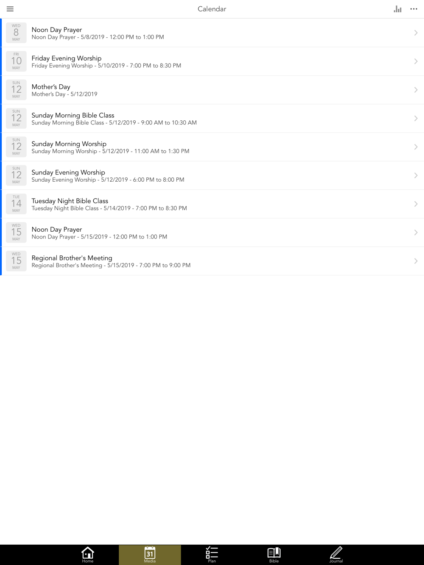
Task: Expand the Sunday Morning Worship chevron
Action: [416, 147]
